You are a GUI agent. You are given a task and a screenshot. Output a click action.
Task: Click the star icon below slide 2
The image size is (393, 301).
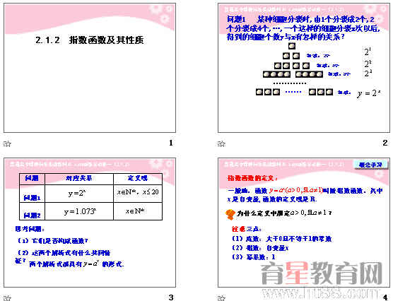(221, 144)
